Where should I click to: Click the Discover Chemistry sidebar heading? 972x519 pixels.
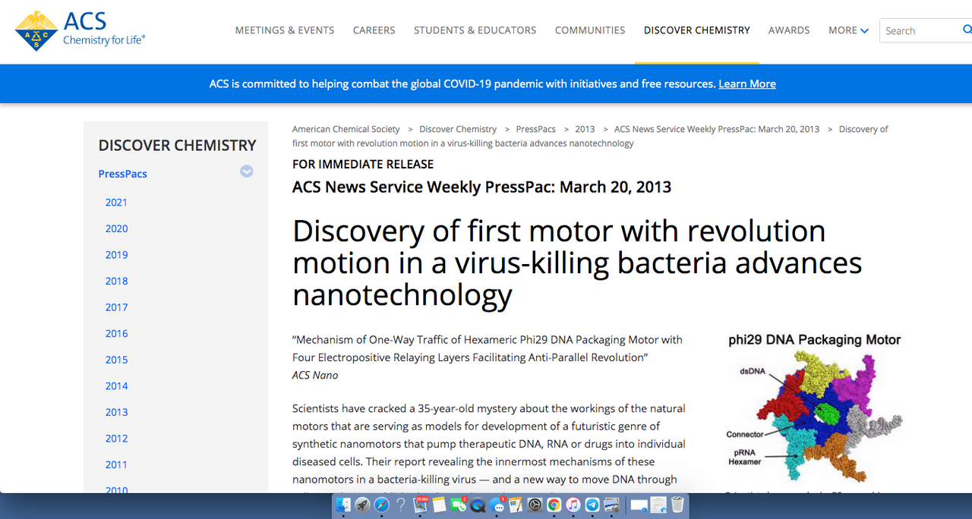tap(178, 145)
